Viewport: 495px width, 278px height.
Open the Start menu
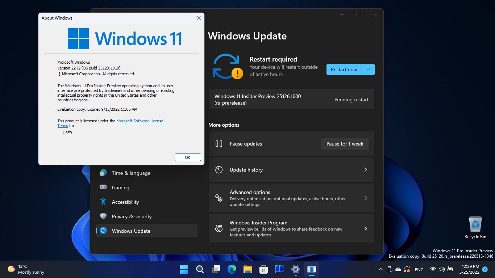pos(184,269)
